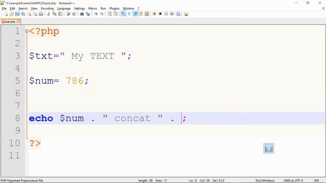The image size is (326, 183).
Task: Toggle INS mode in the status bar
Action: 316,180
